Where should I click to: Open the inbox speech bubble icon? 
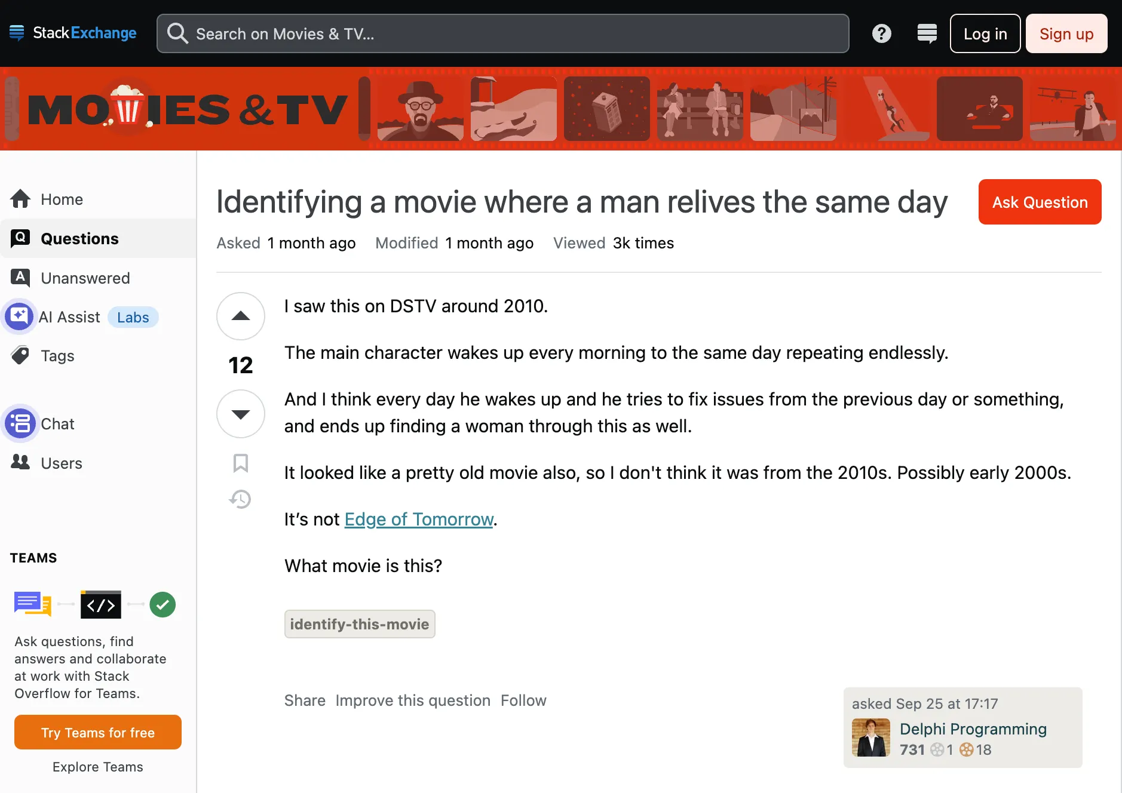(x=927, y=33)
